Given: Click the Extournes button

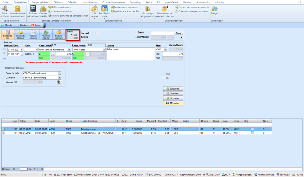Looking at the screenshot, I should pyautogui.click(x=172, y=88).
